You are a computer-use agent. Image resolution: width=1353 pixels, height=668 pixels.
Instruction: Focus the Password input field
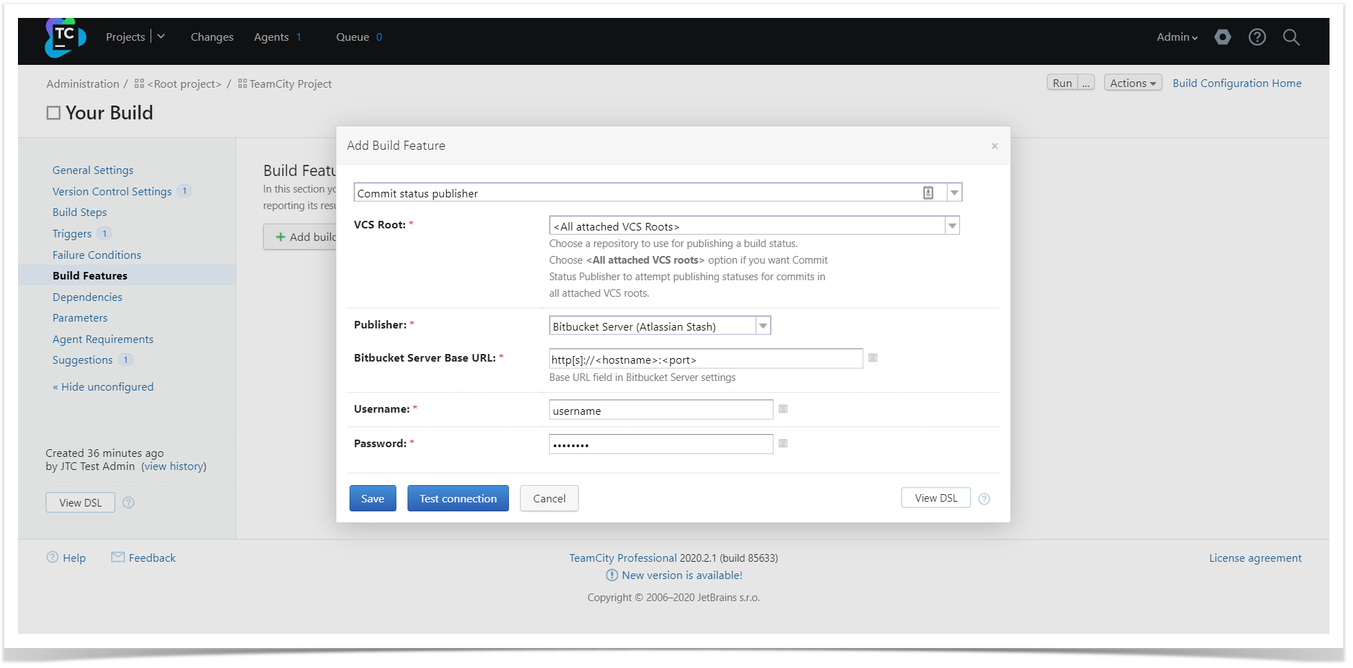(x=661, y=444)
